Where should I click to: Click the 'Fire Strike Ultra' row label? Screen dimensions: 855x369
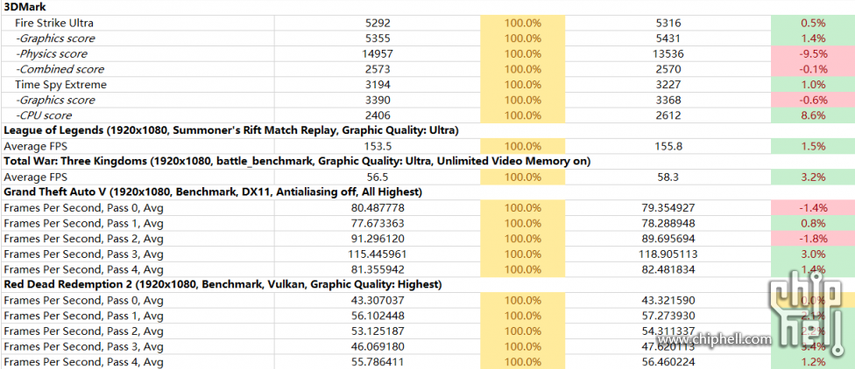54,24
